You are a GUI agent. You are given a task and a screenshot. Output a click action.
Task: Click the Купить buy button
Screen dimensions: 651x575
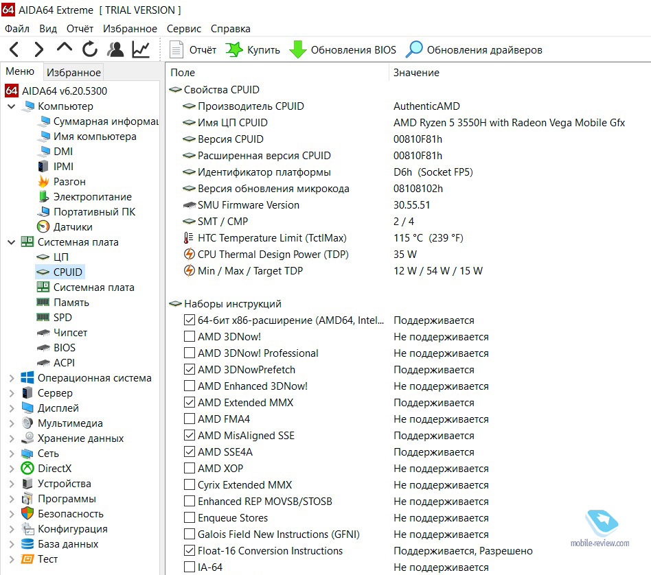(253, 50)
